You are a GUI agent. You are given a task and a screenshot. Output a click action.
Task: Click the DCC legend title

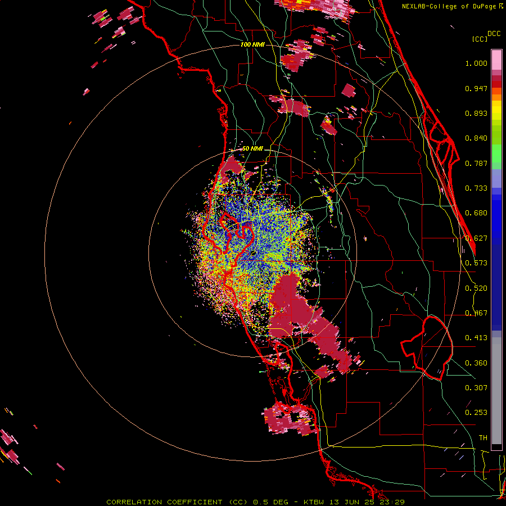(x=494, y=34)
